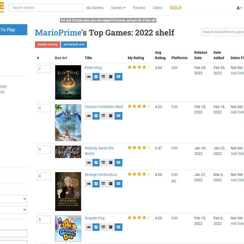Toggle Played checkmark for Elden Ring

(96, 77)
